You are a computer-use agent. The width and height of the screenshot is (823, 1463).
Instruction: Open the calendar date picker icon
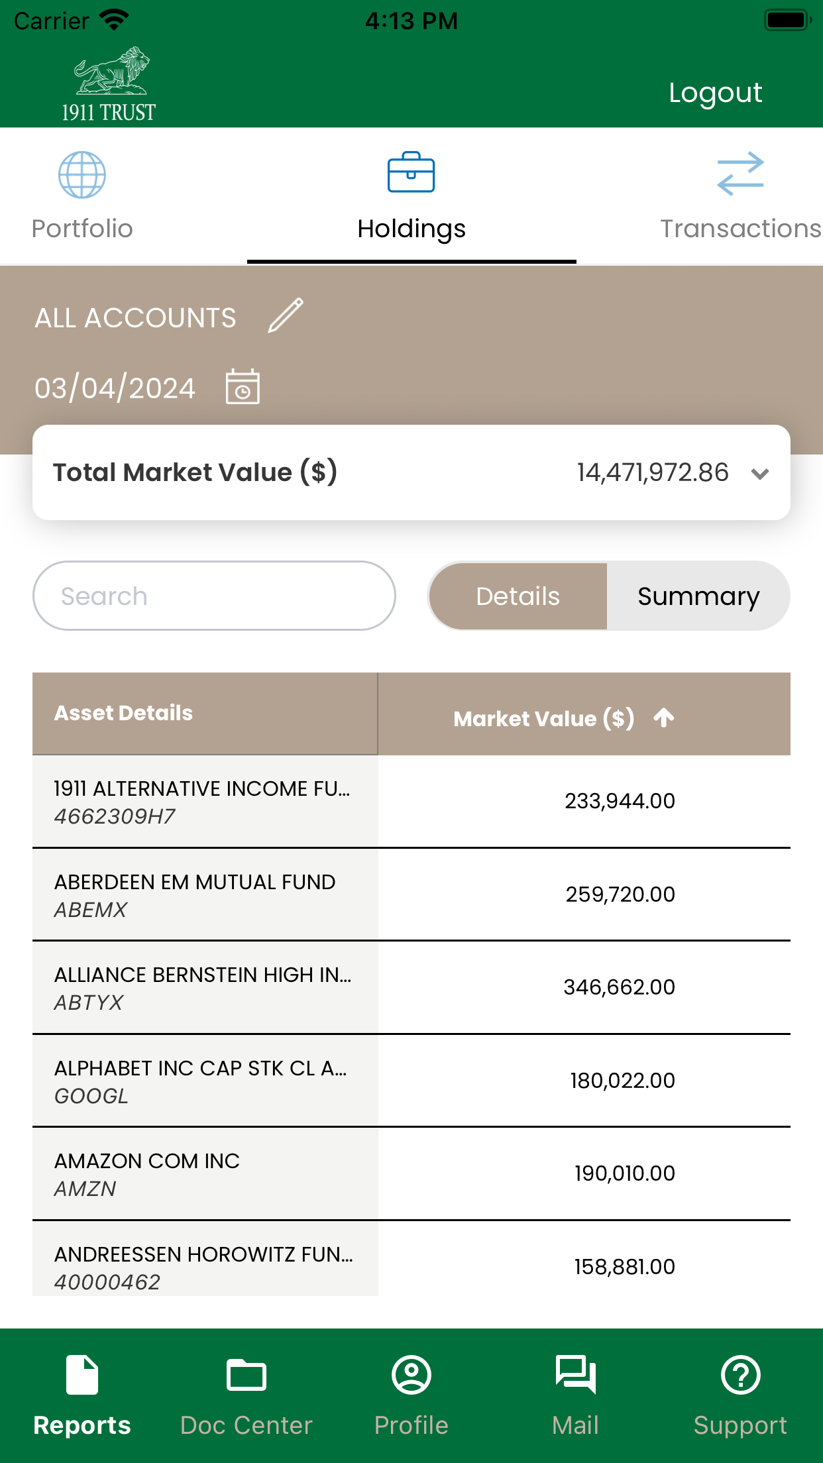pos(243,386)
